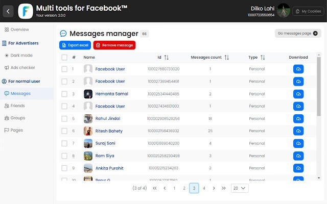The width and height of the screenshot is (327, 204).
Task: Sort the table by Id column arrows
Action: coord(167,57)
